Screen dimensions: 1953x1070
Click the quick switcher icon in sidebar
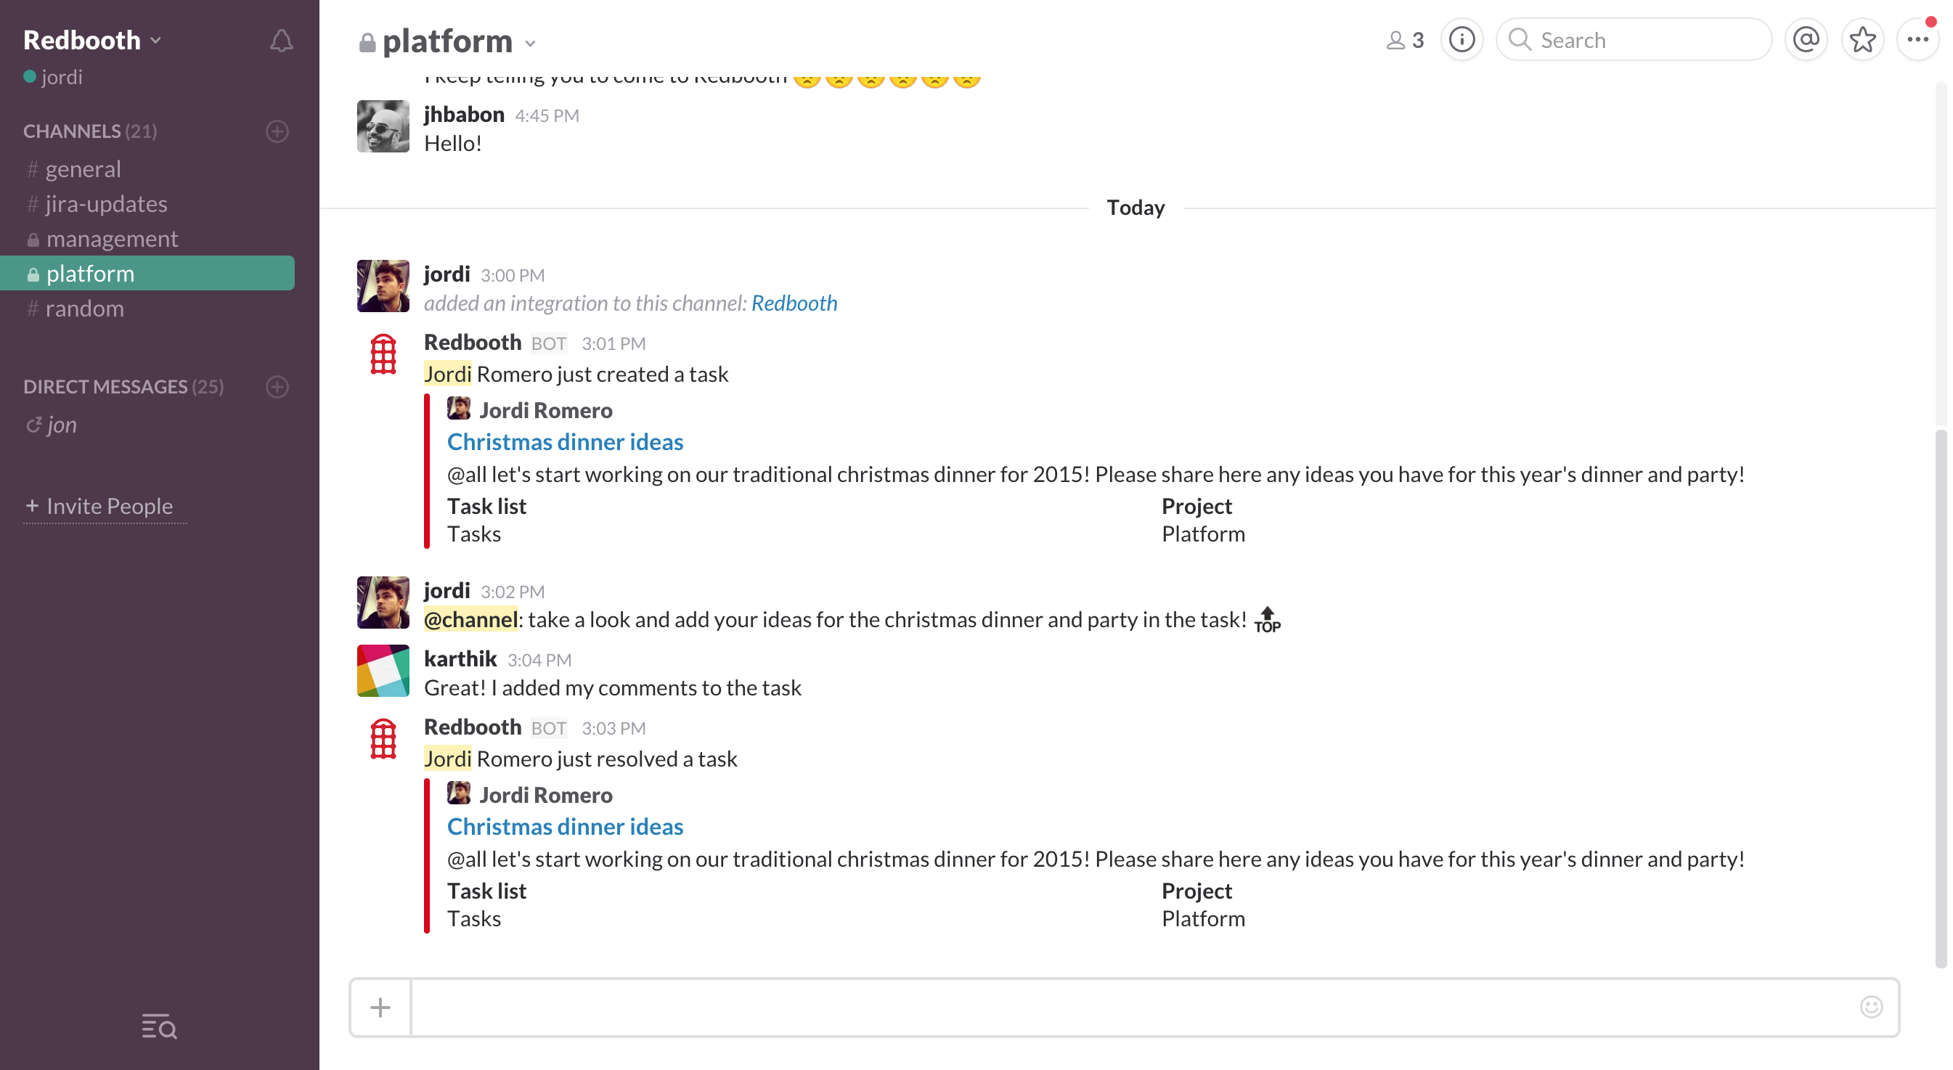coord(159,1026)
